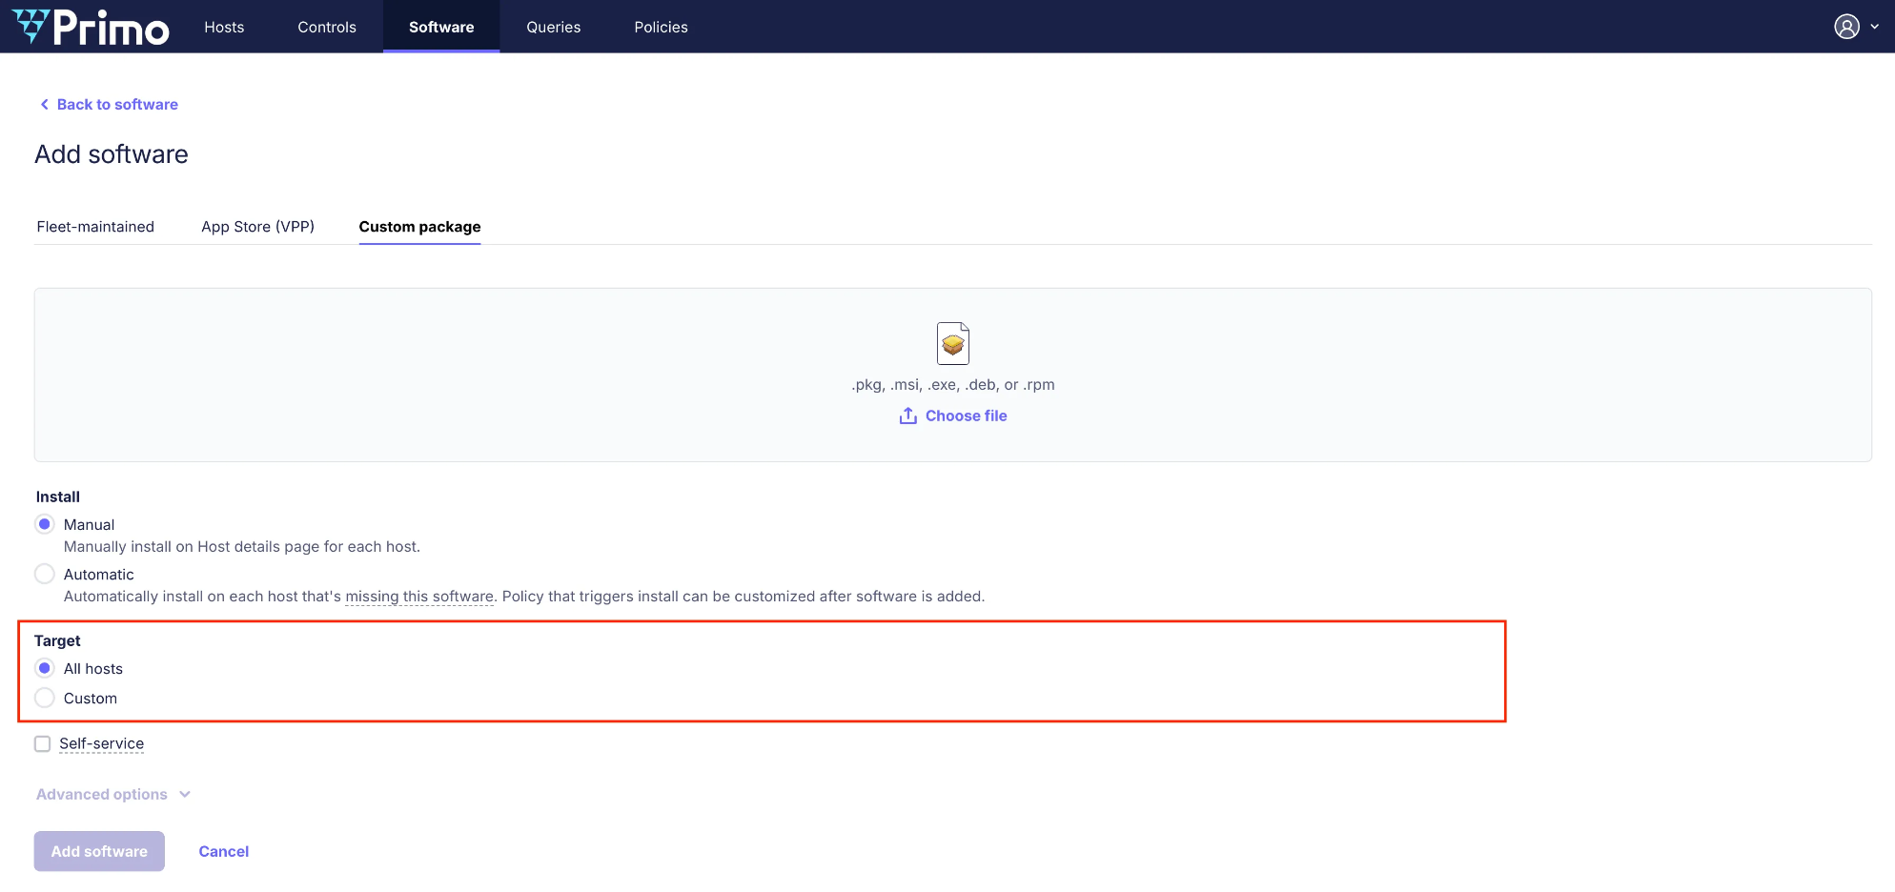The height and width of the screenshot is (892, 1895).
Task: Open the user account avatar menu
Action: (x=1846, y=27)
